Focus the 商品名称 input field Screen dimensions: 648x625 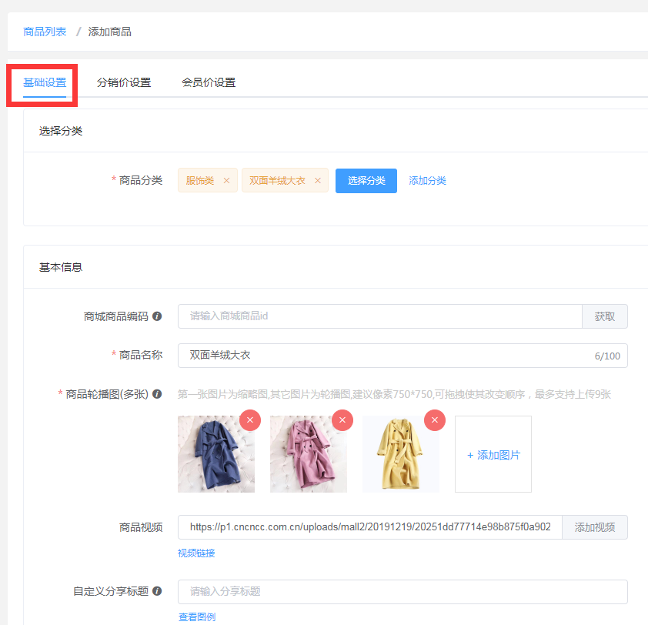pyautogui.click(x=402, y=356)
